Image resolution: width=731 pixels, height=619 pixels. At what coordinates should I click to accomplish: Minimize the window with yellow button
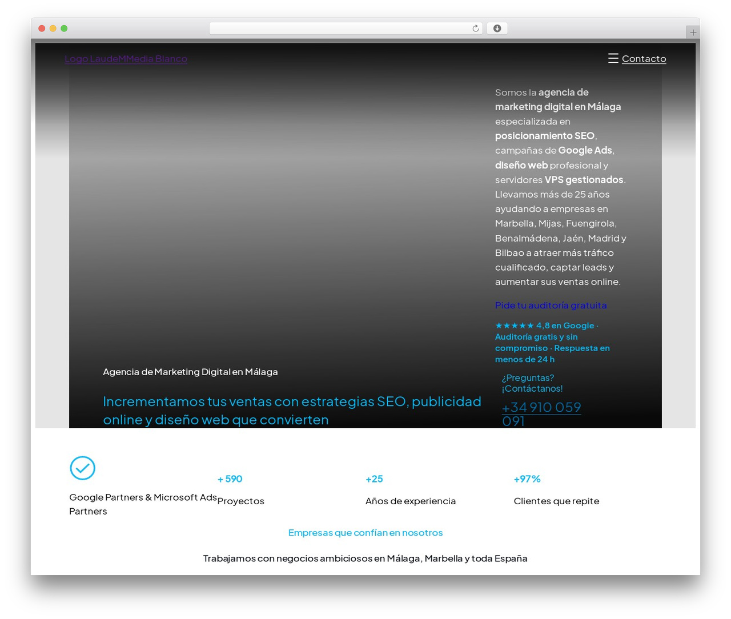click(53, 29)
